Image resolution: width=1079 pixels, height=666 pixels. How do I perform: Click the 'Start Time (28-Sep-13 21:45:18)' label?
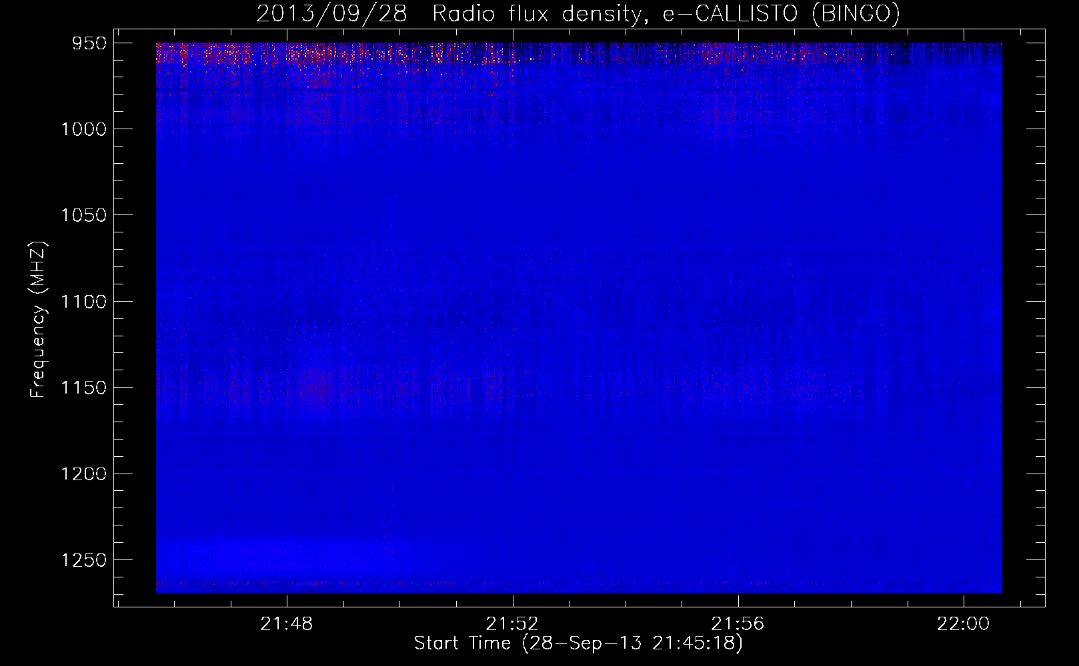(578, 643)
